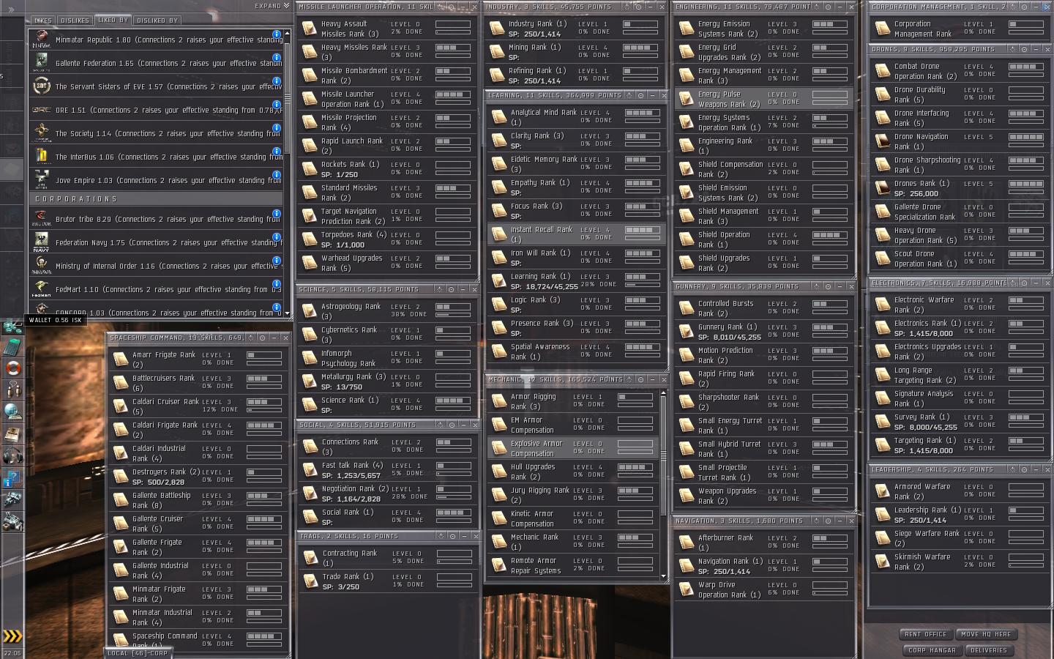Toggle pin on the Gunnery skills window
The width and height of the screenshot is (1054, 659).
pyautogui.click(x=827, y=286)
